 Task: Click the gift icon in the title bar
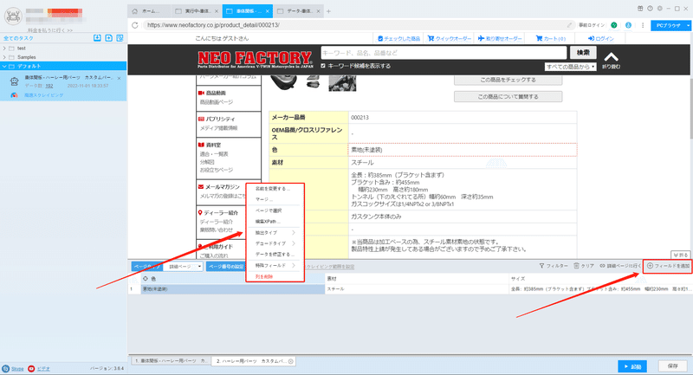tap(640, 9)
